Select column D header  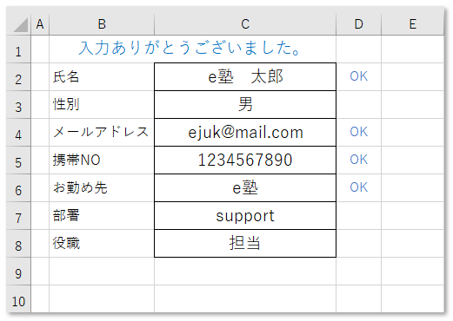(x=359, y=24)
